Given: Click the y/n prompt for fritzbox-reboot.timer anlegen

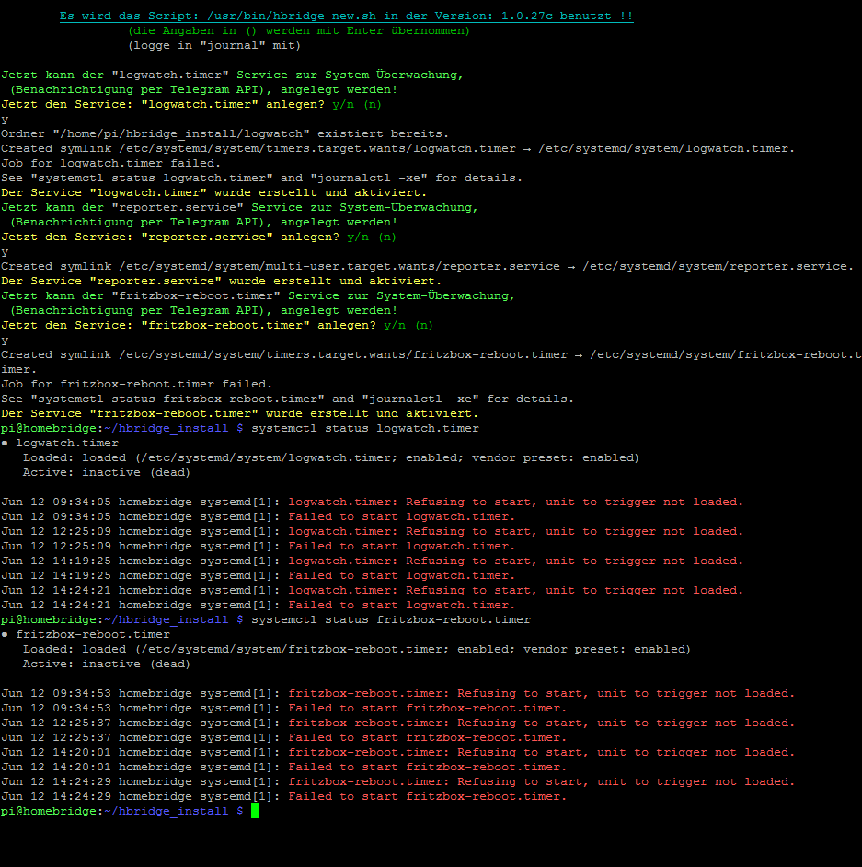Looking at the screenshot, I should coord(408,325).
